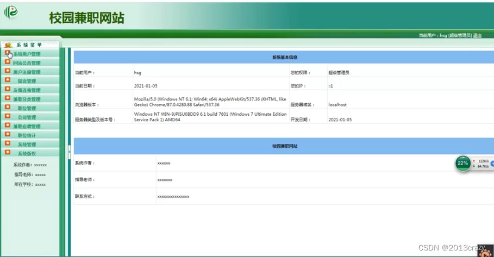494x257 pixels.
Task: Click the 系统菜单 sidebar header
Action: pos(29,45)
